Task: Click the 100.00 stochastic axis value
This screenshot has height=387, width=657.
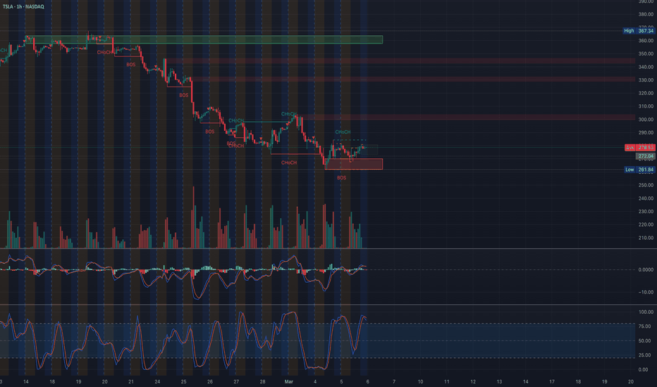Action: click(x=646, y=312)
